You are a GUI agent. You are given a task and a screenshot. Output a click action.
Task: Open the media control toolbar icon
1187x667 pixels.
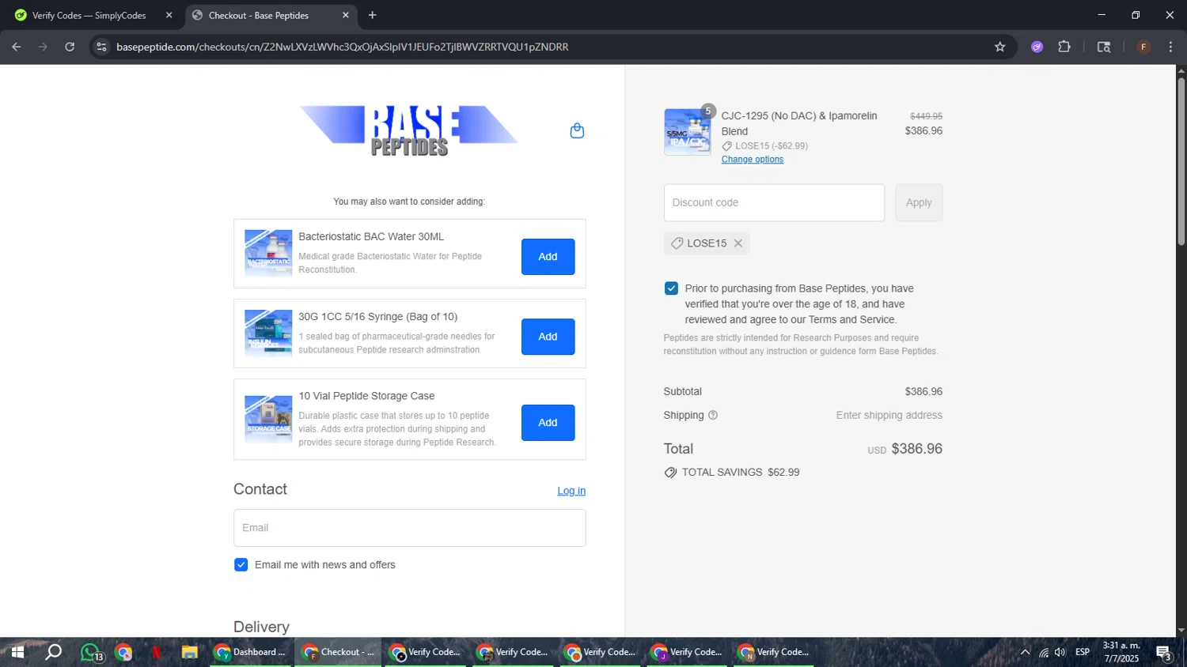click(1104, 47)
